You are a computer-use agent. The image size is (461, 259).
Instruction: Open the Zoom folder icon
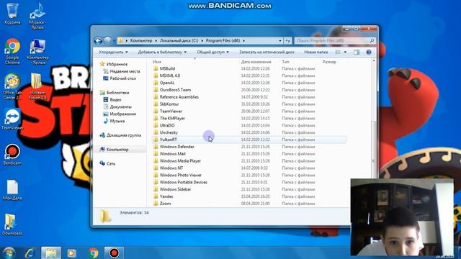point(156,203)
